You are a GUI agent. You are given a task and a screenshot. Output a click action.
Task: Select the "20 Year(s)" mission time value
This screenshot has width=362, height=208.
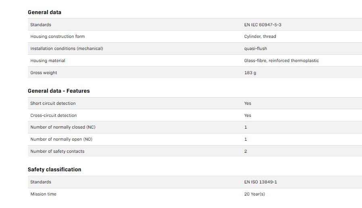254,194
